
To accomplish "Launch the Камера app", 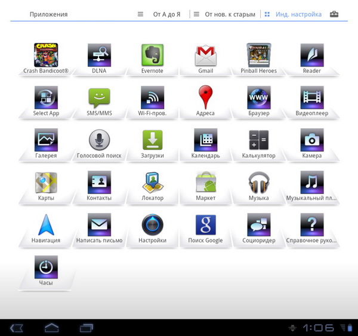I will click(x=311, y=141).
